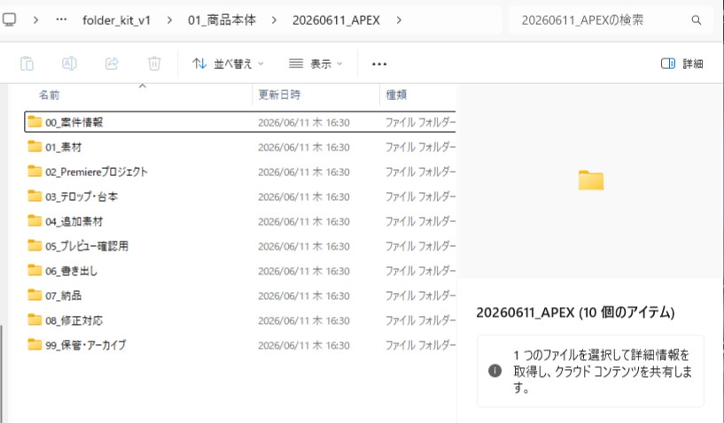Click the 20260611_APEX (10 個のアイテム) title
The image size is (724, 423).
(x=575, y=312)
